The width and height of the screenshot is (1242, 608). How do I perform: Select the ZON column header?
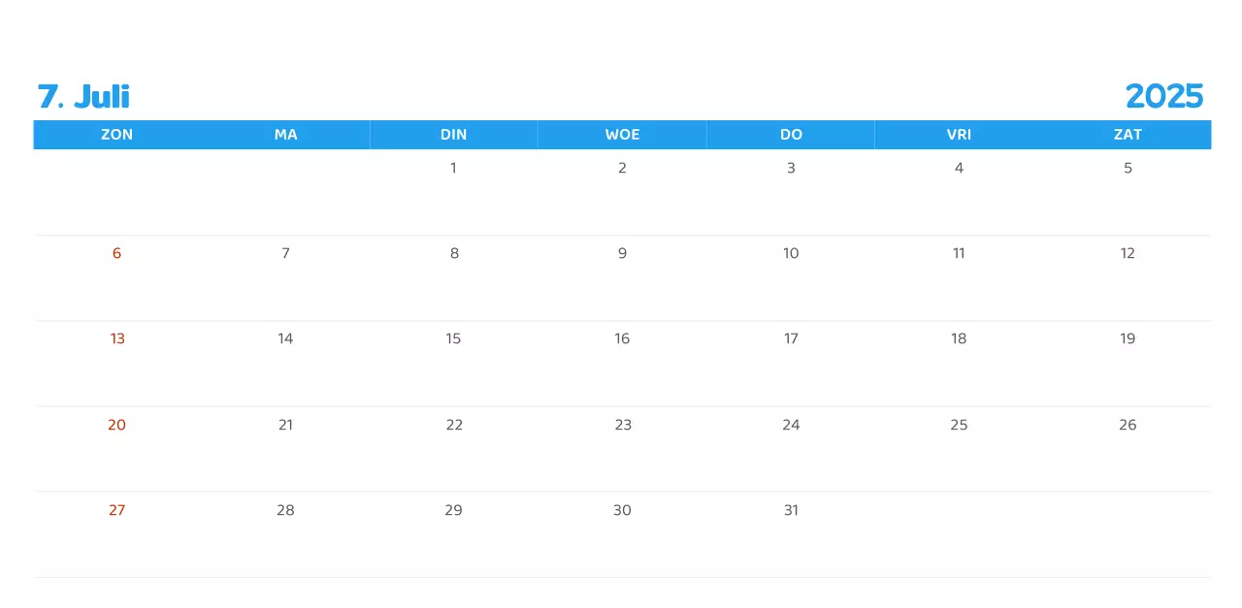[116, 135]
